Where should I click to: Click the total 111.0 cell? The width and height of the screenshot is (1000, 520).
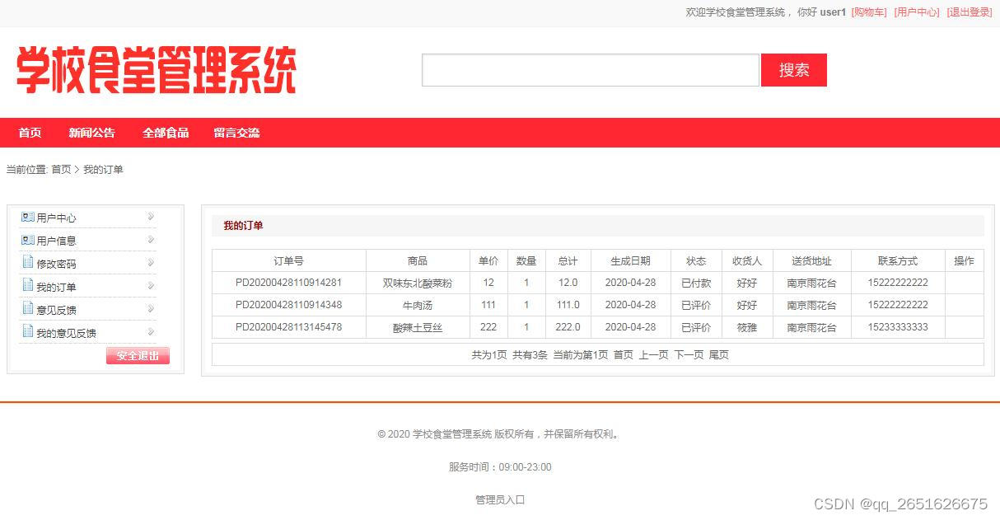click(568, 305)
